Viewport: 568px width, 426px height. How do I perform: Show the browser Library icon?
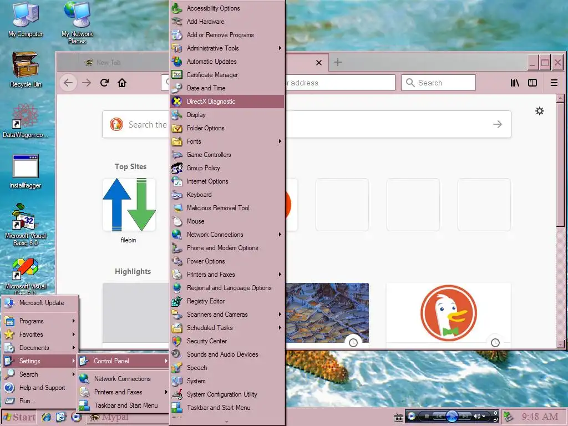click(x=515, y=83)
